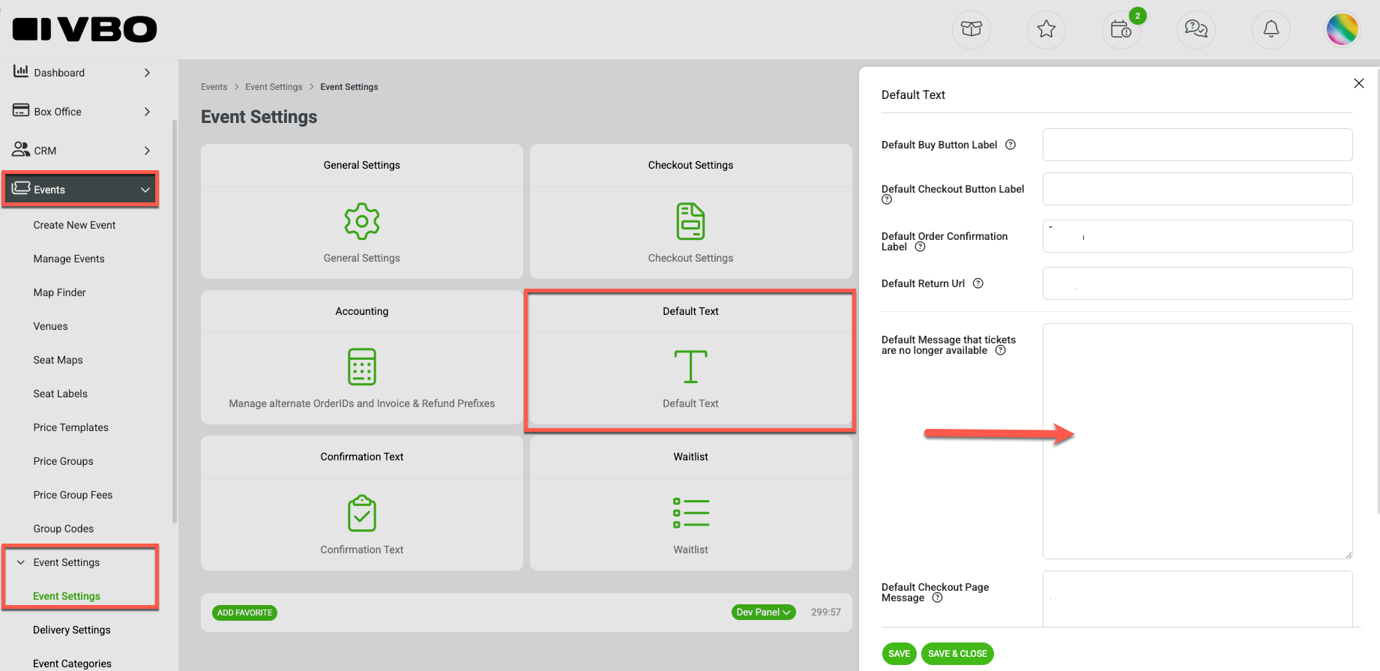Click ADD FAVORITE button

point(244,613)
